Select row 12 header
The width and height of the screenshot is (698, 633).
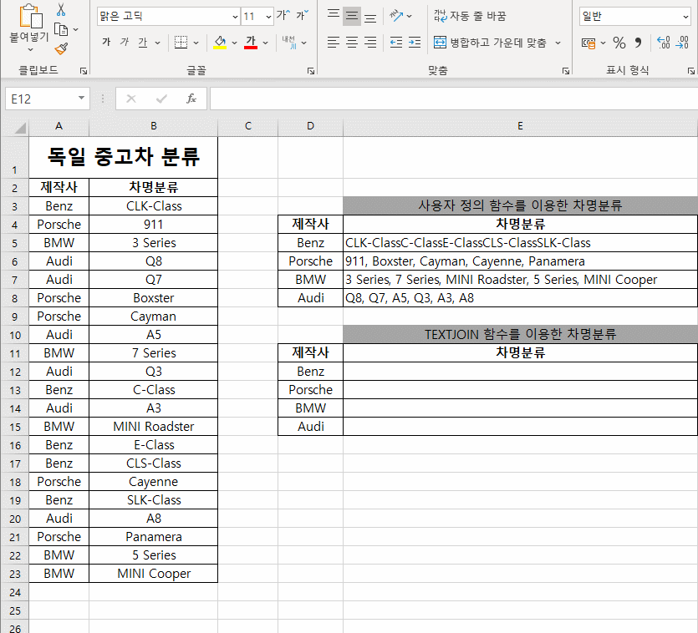(x=15, y=372)
